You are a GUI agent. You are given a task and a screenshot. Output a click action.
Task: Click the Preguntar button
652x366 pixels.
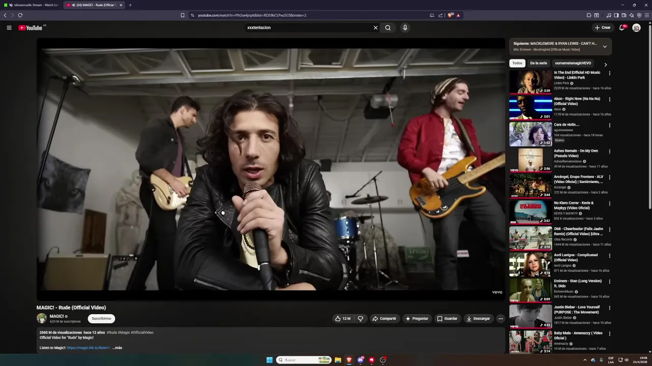(x=417, y=319)
